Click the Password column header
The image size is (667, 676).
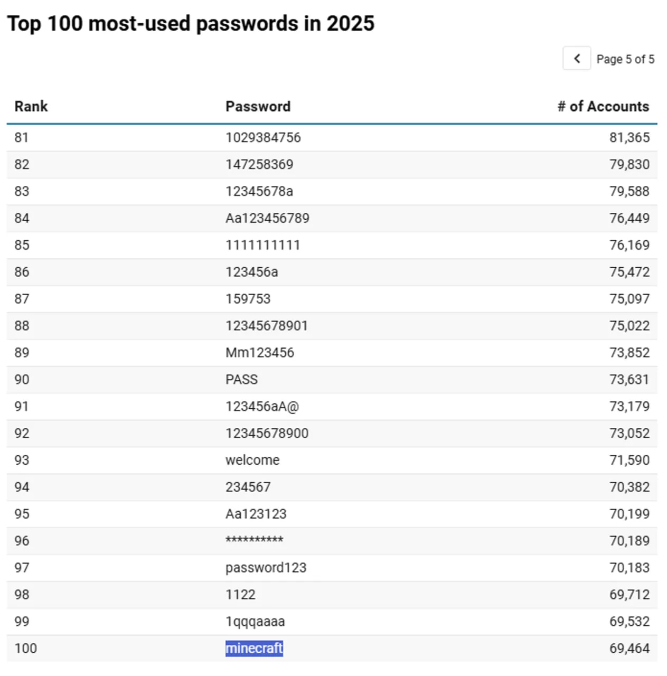click(258, 107)
